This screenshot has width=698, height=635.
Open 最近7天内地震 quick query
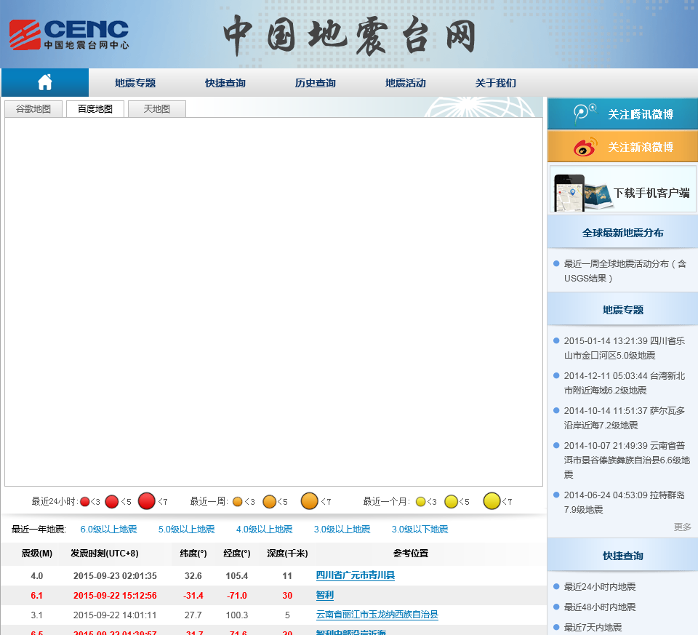(x=593, y=627)
